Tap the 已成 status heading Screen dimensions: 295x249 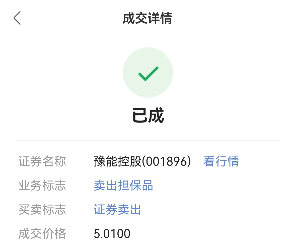148,116
